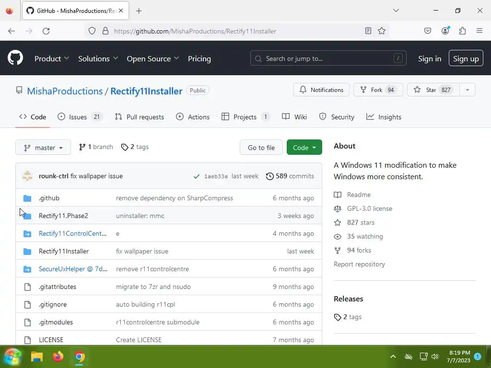Click the Rectify11Installer folder icon
The height and width of the screenshot is (368, 491).
click(27, 251)
